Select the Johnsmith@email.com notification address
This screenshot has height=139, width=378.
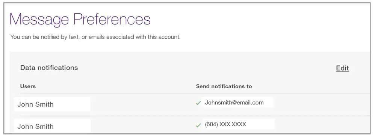point(234,103)
